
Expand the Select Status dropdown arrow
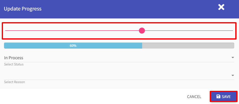click(232, 58)
